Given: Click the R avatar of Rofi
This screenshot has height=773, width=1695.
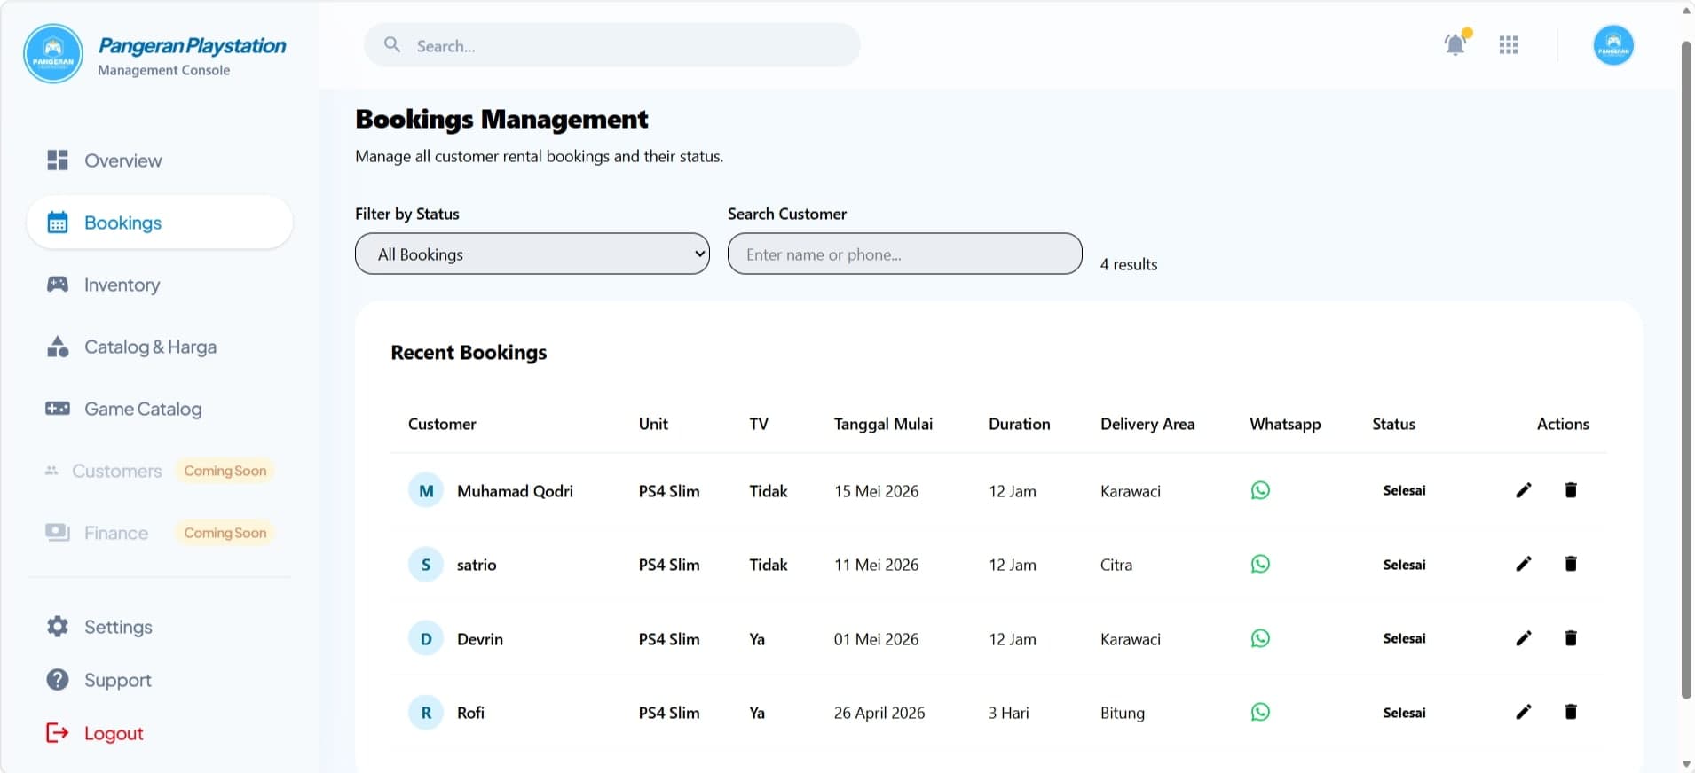Looking at the screenshot, I should click(426, 713).
